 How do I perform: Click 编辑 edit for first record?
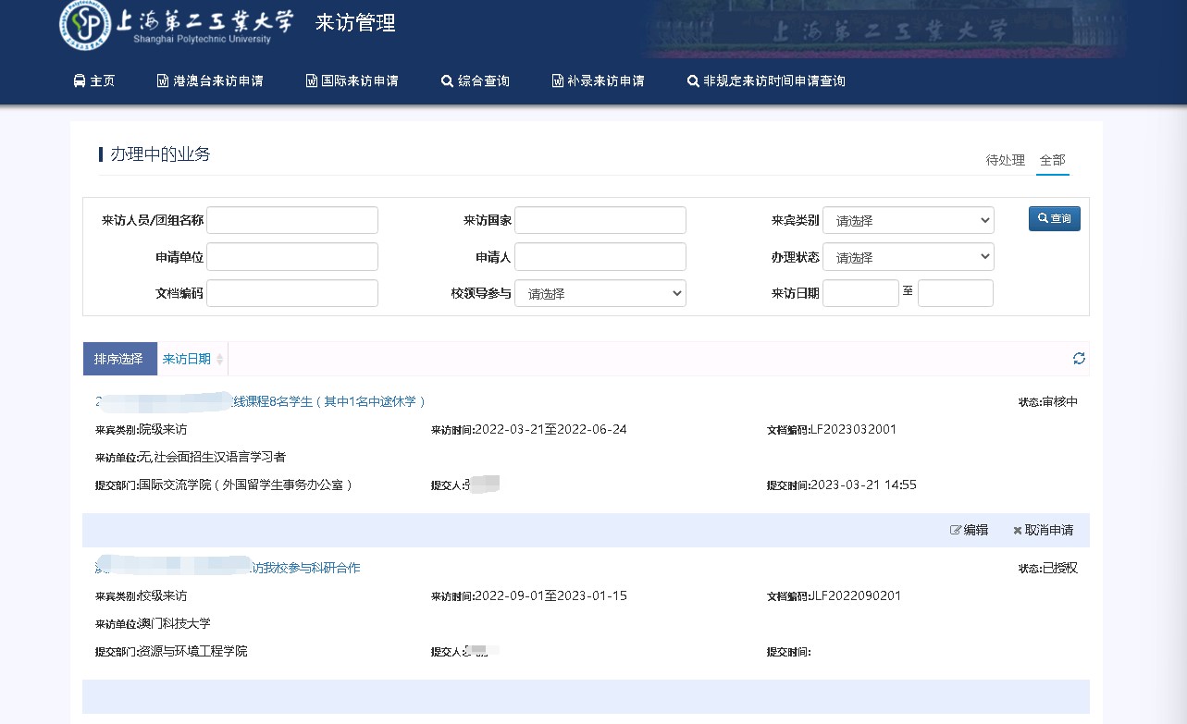[x=969, y=531]
